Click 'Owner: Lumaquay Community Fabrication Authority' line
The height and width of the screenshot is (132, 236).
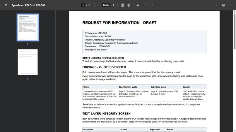point(112,43)
